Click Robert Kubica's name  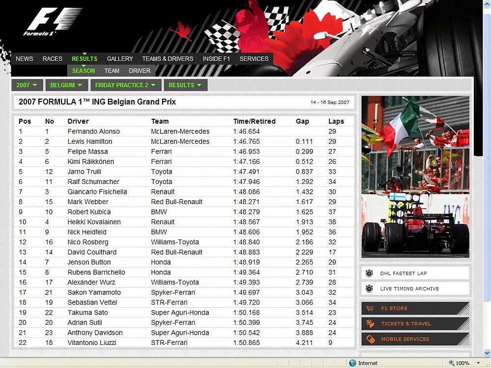[89, 212]
